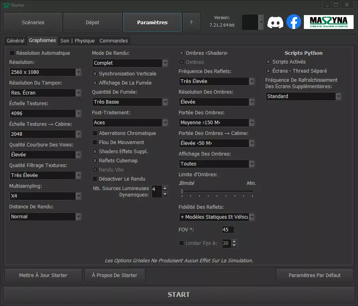Open screen refresh frequency Standard dropdown
Image resolution: width=358 pixels, height=306 pixels.
pos(304,96)
